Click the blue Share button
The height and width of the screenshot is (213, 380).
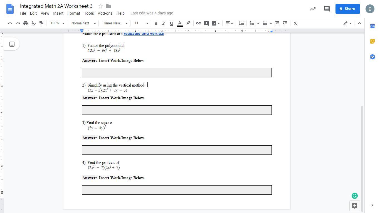(348, 9)
